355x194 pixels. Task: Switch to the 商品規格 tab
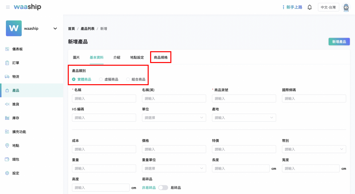click(161, 58)
